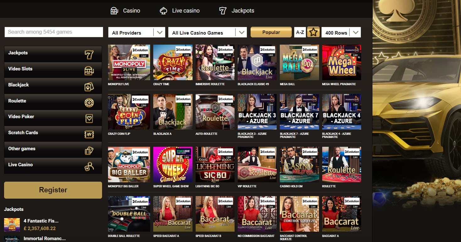Open the All Providers dropdown

(x=137, y=32)
